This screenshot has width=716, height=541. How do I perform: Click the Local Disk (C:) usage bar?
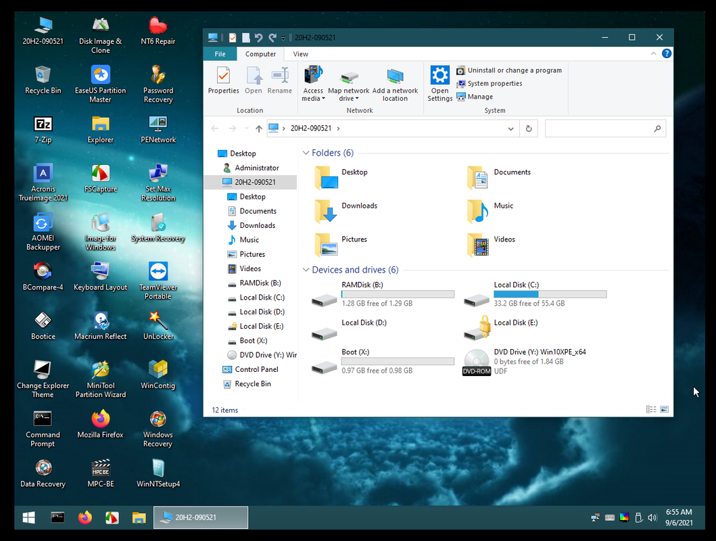click(x=550, y=294)
